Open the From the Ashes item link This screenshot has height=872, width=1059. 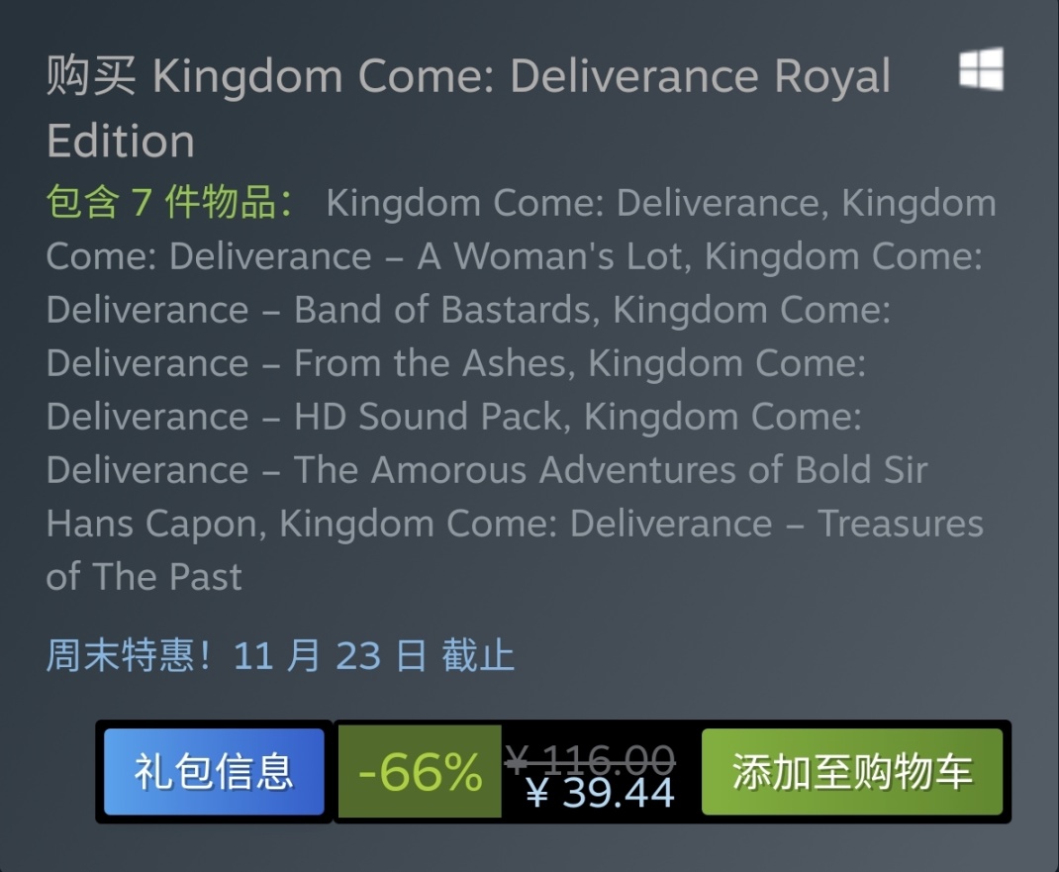[431, 363]
